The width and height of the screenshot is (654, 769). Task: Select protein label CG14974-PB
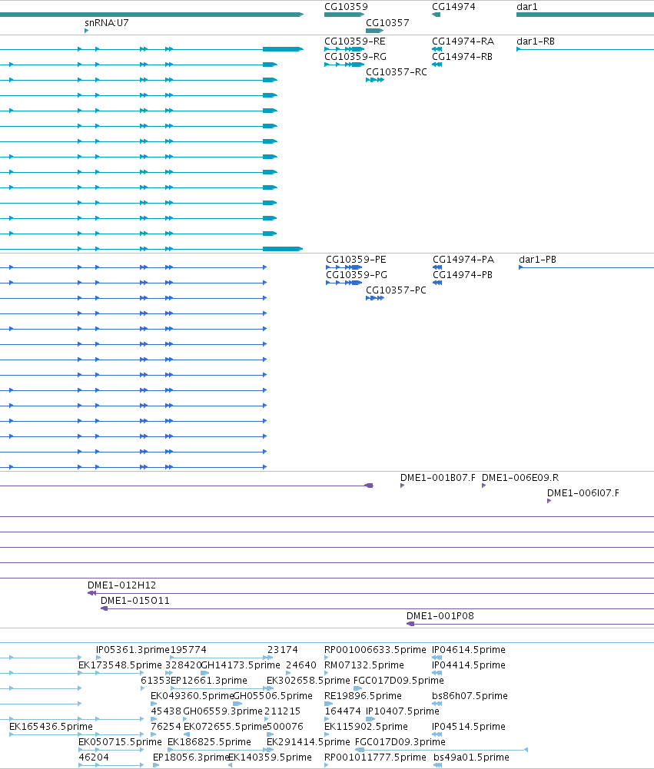[x=463, y=275]
